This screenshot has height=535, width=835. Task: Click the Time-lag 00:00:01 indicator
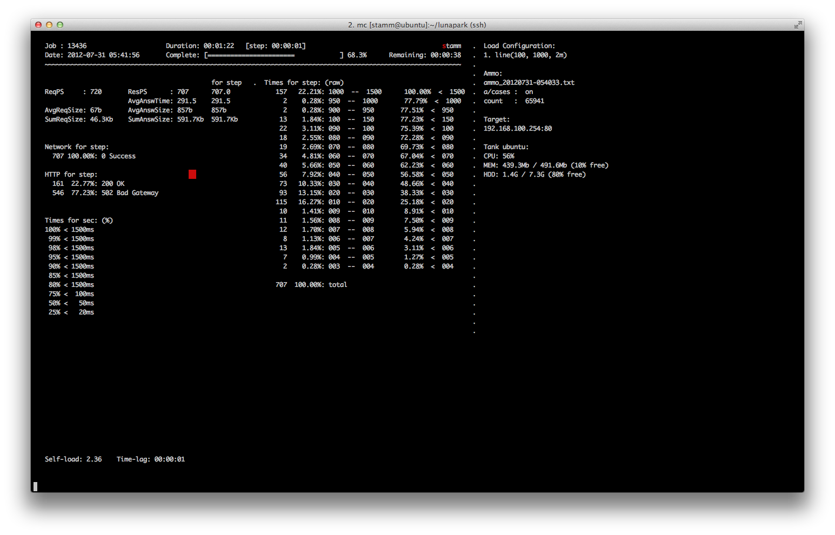pos(150,459)
